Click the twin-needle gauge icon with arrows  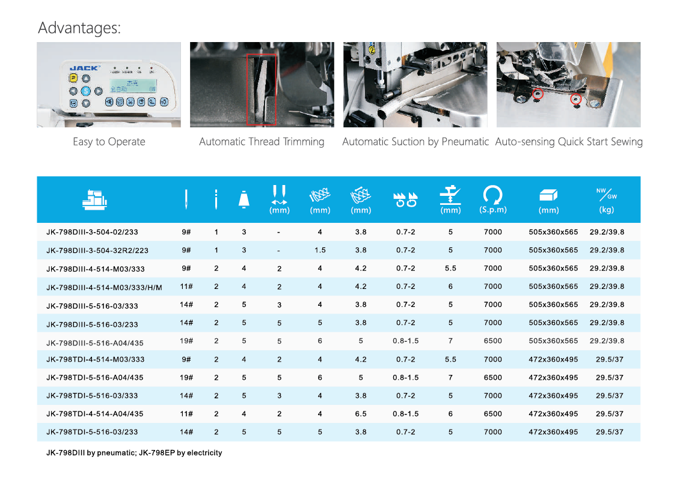(279, 195)
